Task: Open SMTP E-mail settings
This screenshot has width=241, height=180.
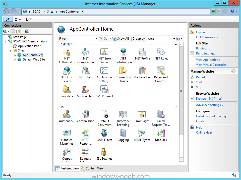Action: [x=104, y=92]
